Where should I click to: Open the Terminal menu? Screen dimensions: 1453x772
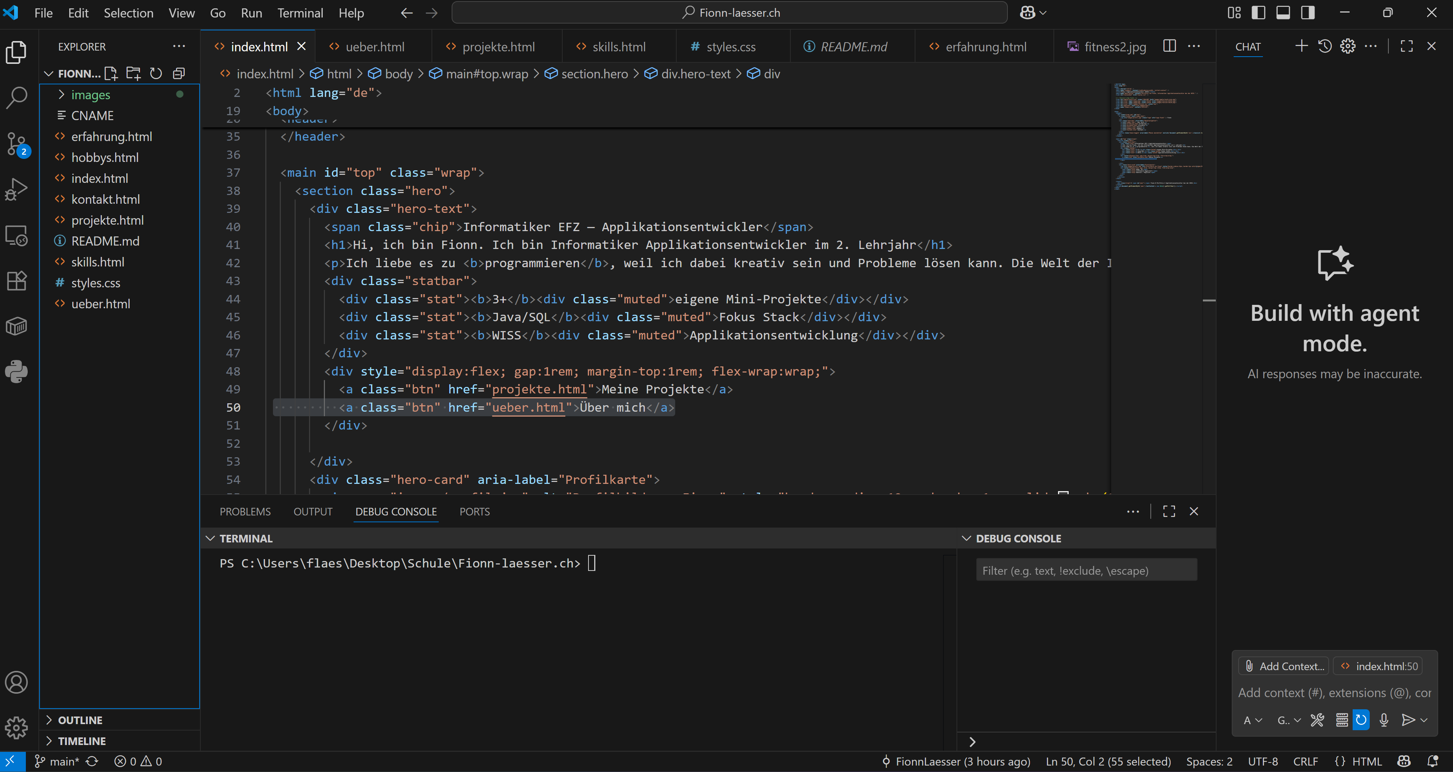[300, 13]
